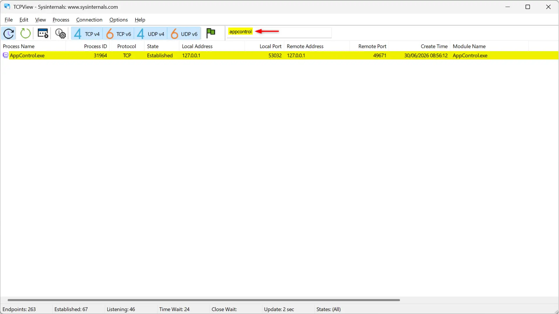The image size is (559, 314).
Task: Toggle the TCP v6 filter
Action: pos(118,34)
